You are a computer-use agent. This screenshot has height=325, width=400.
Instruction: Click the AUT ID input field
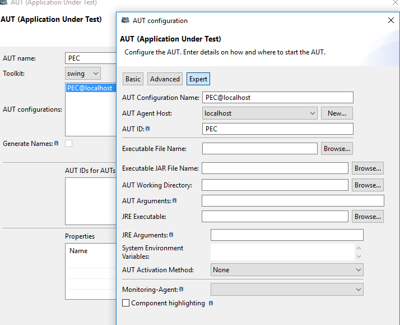pos(278,129)
